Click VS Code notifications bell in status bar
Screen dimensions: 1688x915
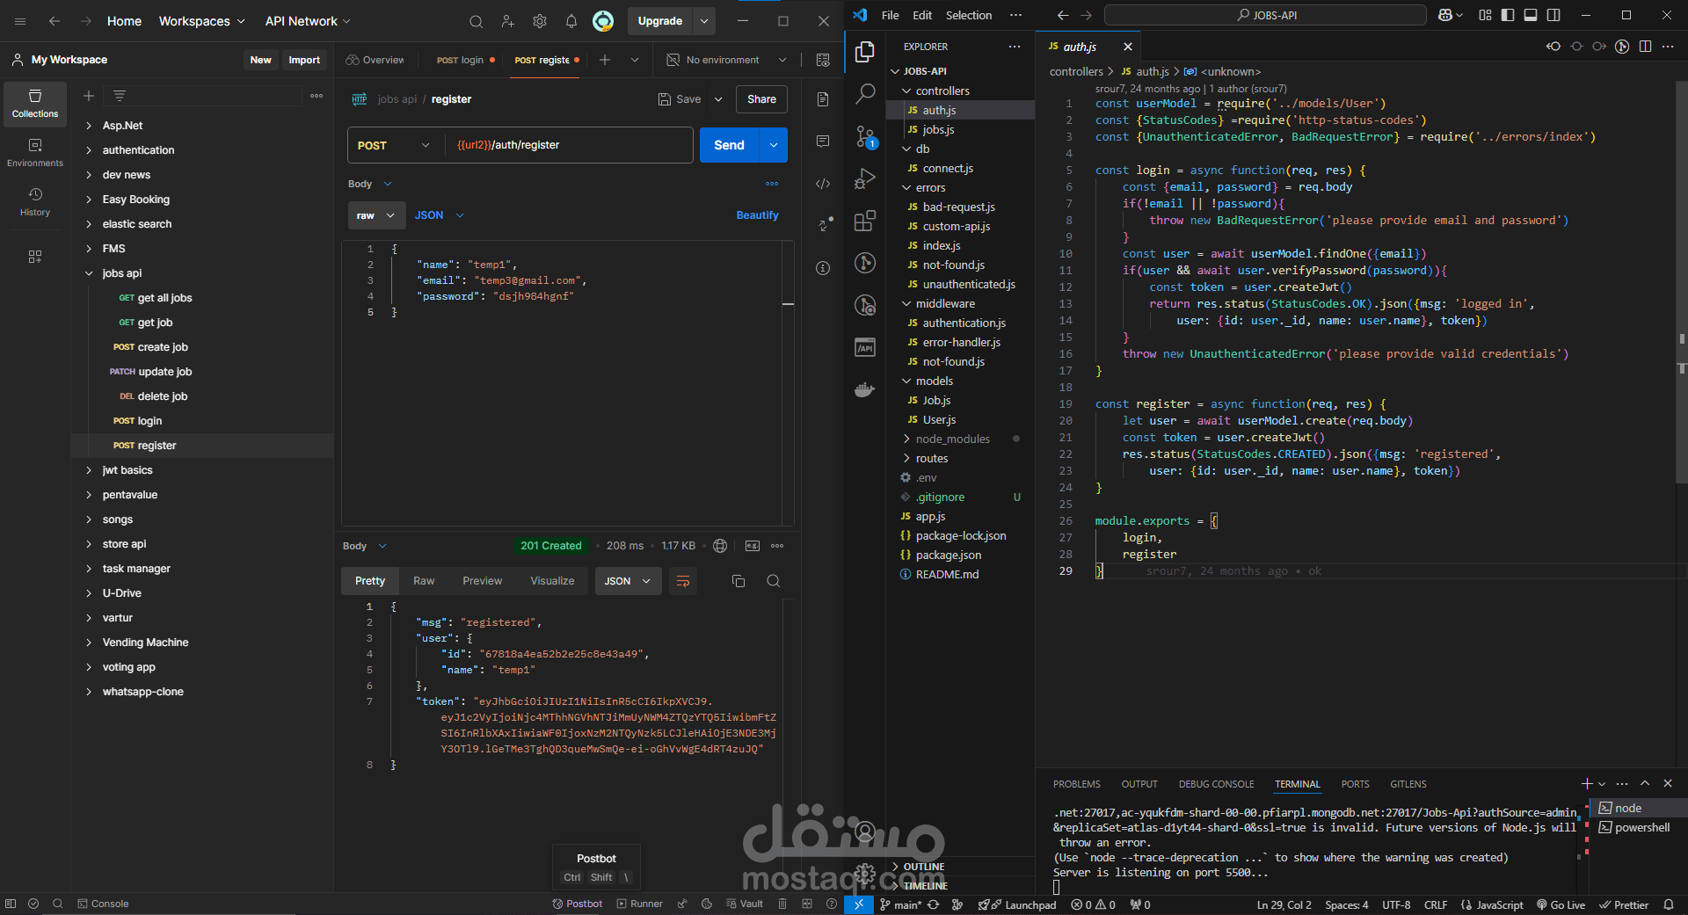coord(1669,904)
